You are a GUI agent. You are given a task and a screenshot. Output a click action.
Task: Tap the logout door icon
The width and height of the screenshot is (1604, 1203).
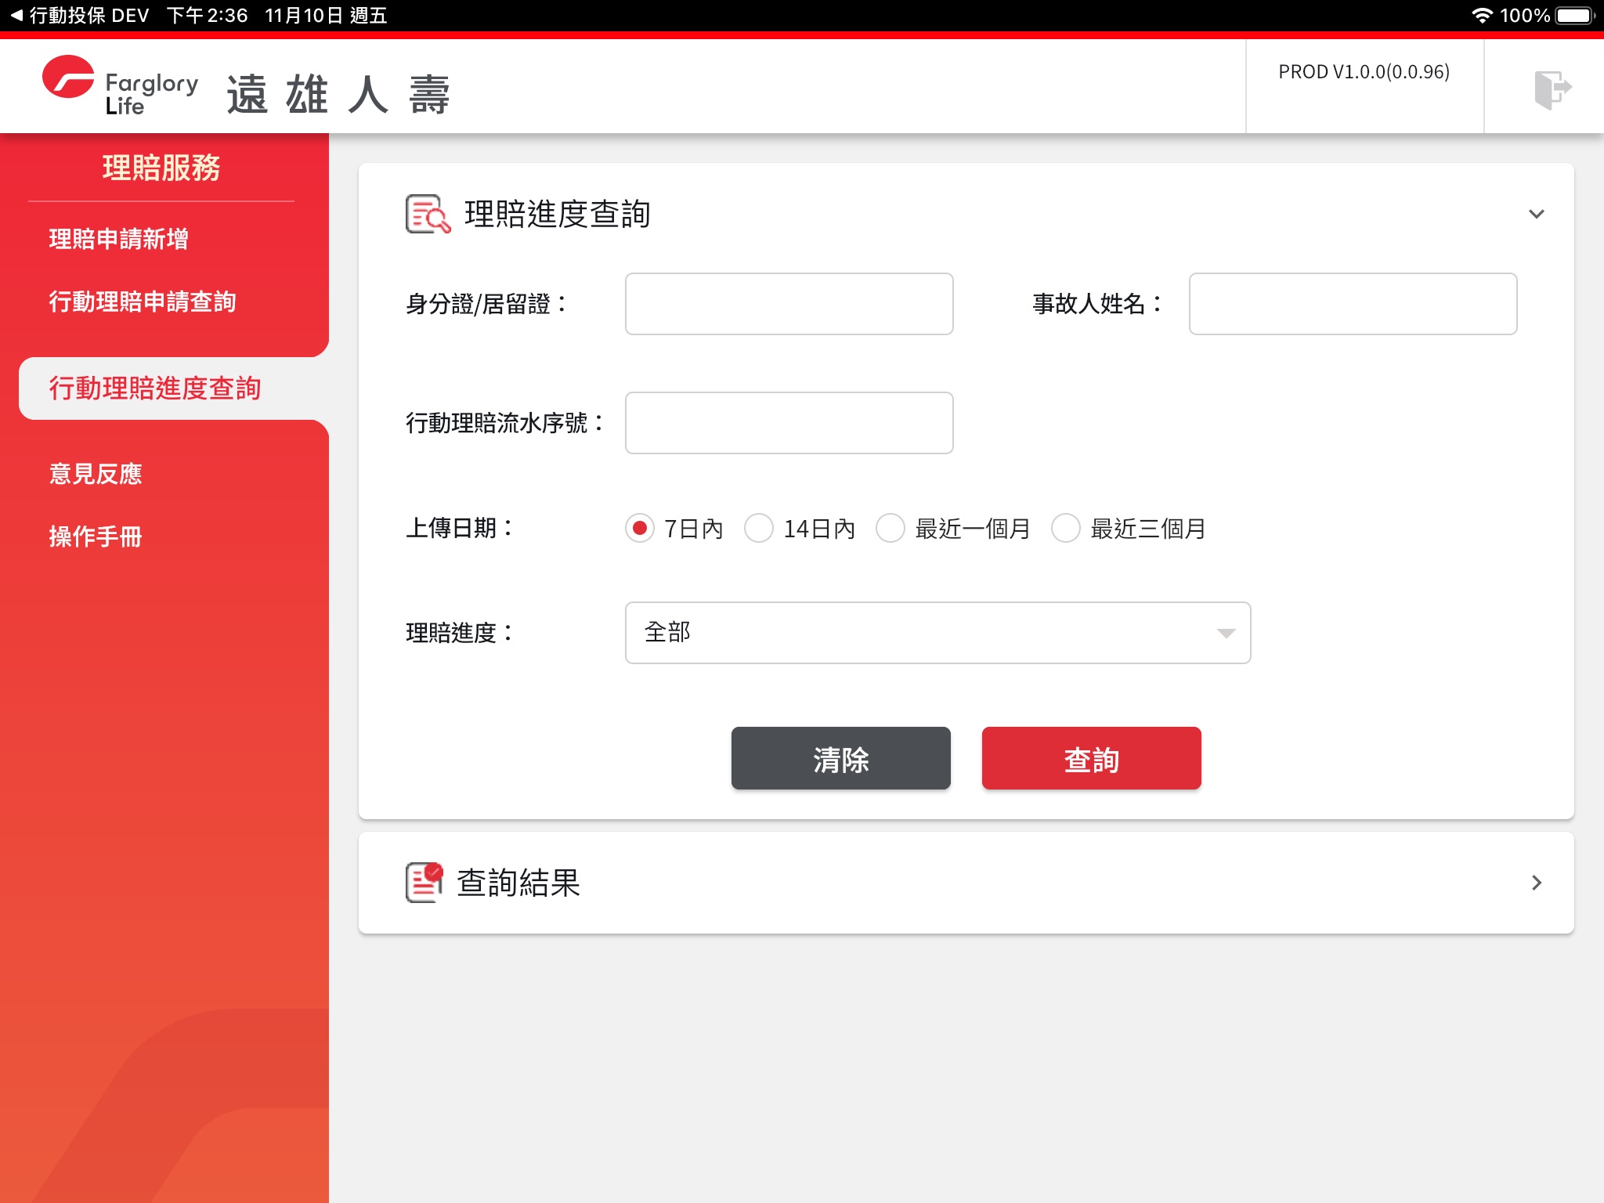(1552, 89)
